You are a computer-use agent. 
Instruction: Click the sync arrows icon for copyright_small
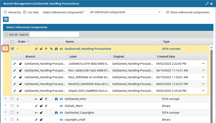(x=61, y=119)
